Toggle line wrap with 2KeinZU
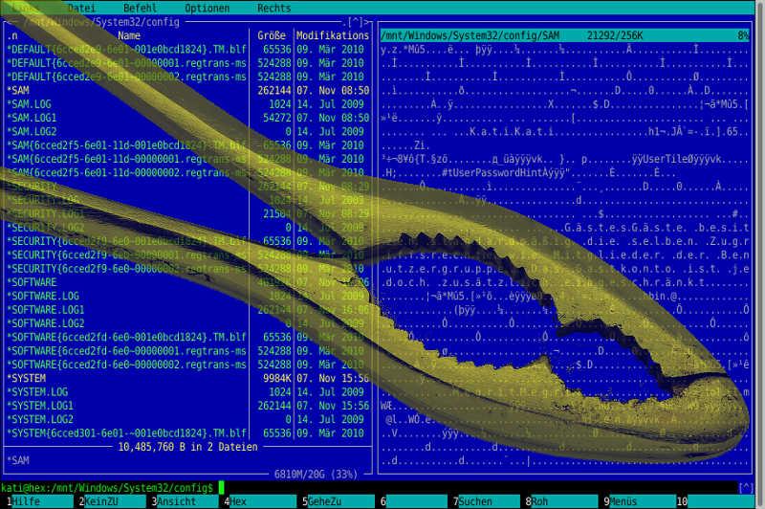765x509 pixels. point(102,501)
